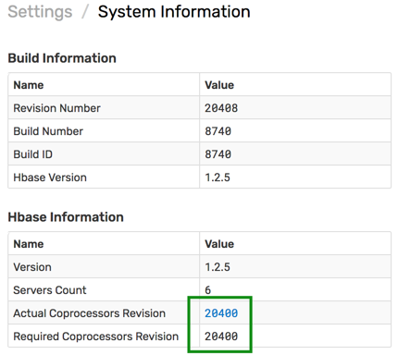Viewport: 398px width, 355px height.
Task: Select the Required Coprocessors Revision value 20400
Action: (x=221, y=337)
